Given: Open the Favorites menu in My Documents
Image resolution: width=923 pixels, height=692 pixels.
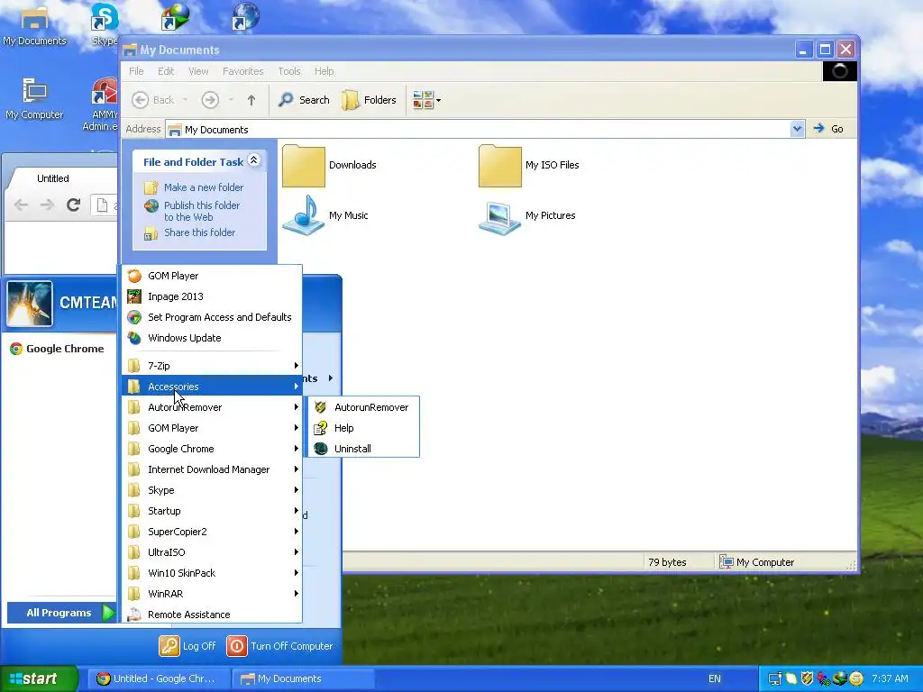Looking at the screenshot, I should (x=243, y=71).
